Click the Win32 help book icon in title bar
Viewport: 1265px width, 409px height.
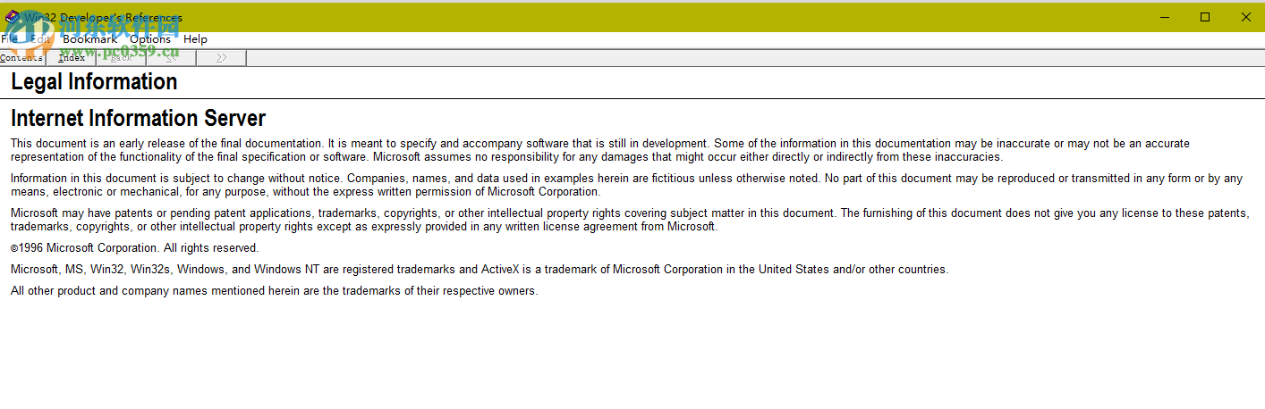pos(12,17)
